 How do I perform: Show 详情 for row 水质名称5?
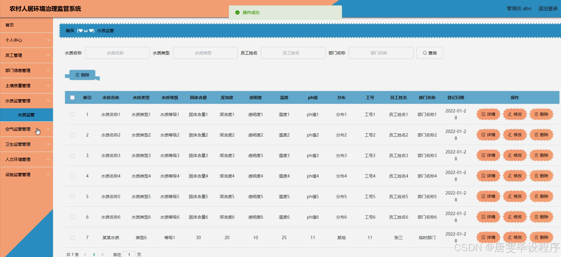[x=488, y=196]
